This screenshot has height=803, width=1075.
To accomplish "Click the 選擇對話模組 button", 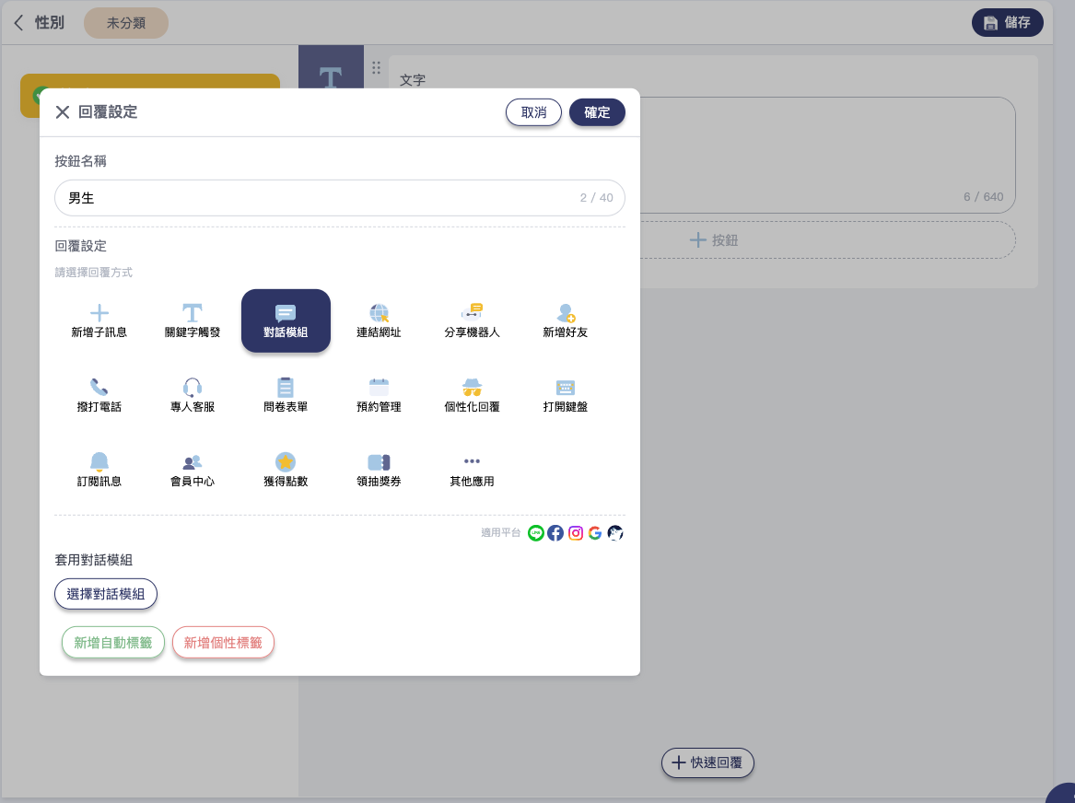I will pos(106,594).
